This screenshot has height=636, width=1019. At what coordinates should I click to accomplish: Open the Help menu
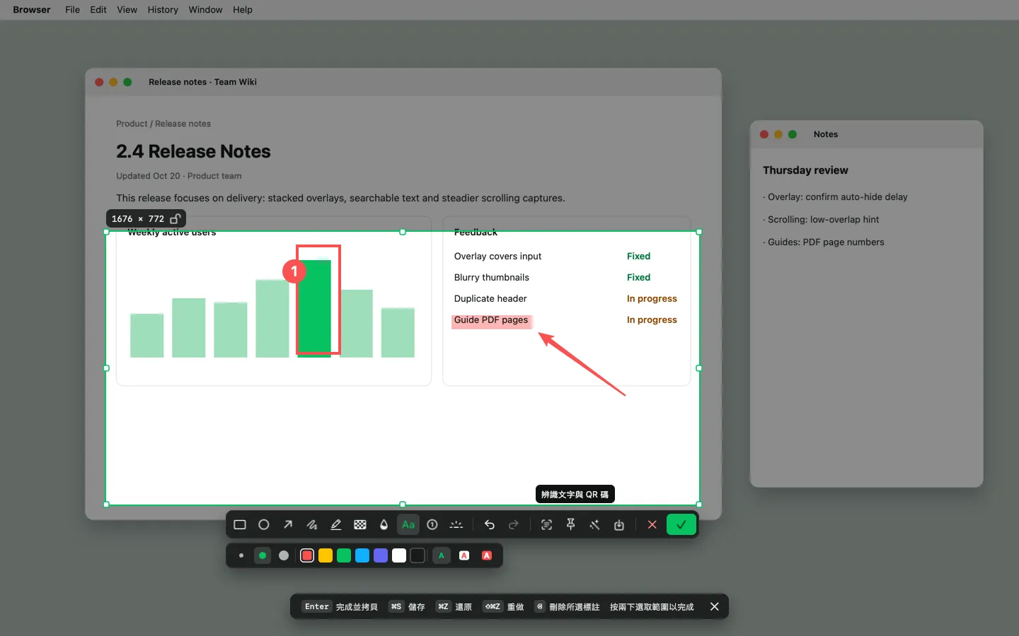tap(243, 10)
